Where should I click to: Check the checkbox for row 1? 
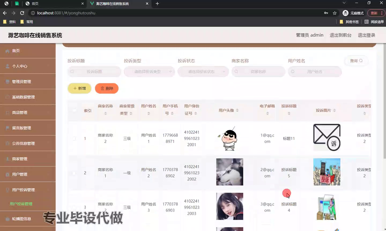click(x=74, y=138)
